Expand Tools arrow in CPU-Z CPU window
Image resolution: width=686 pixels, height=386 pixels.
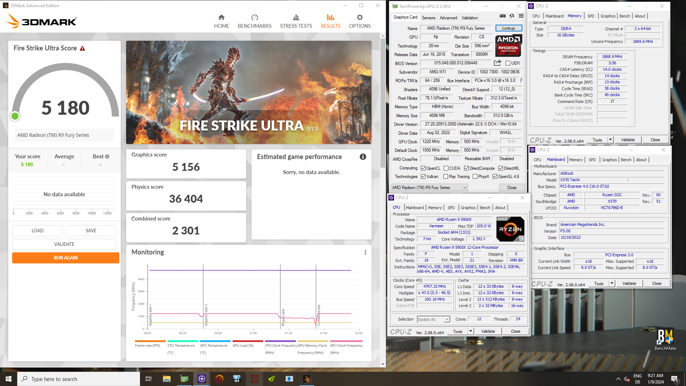click(x=471, y=332)
